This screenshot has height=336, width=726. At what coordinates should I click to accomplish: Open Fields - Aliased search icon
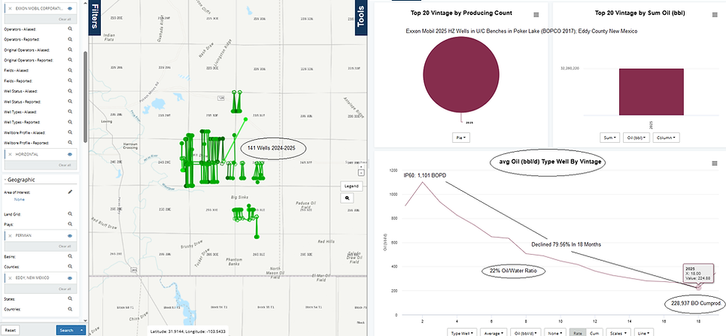click(x=71, y=71)
